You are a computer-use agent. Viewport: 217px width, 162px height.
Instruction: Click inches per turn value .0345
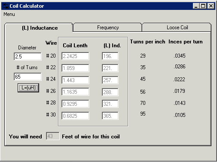pos(180,56)
